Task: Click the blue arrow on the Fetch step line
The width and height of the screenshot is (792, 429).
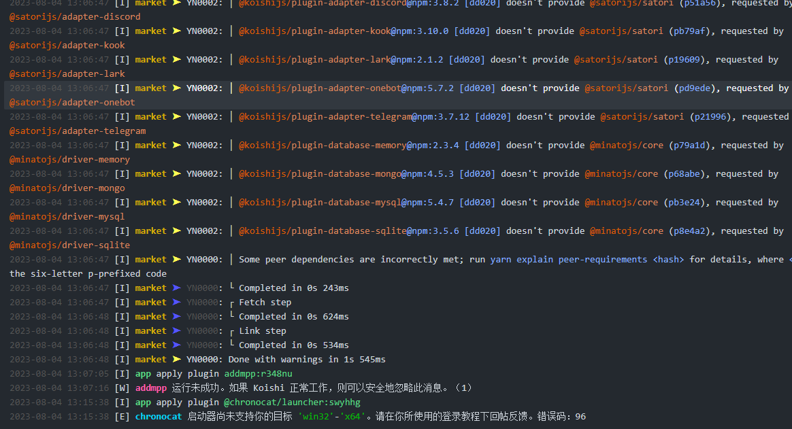Action: tap(176, 302)
